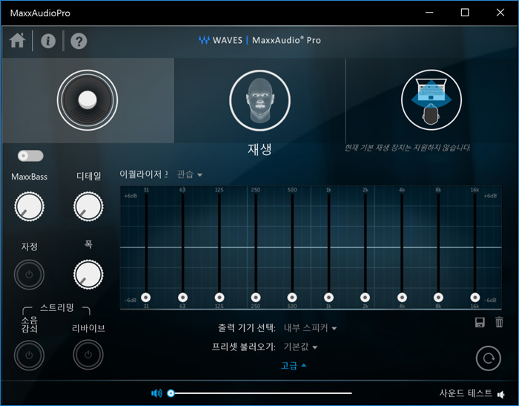Save the equalizer preset

pos(480,322)
